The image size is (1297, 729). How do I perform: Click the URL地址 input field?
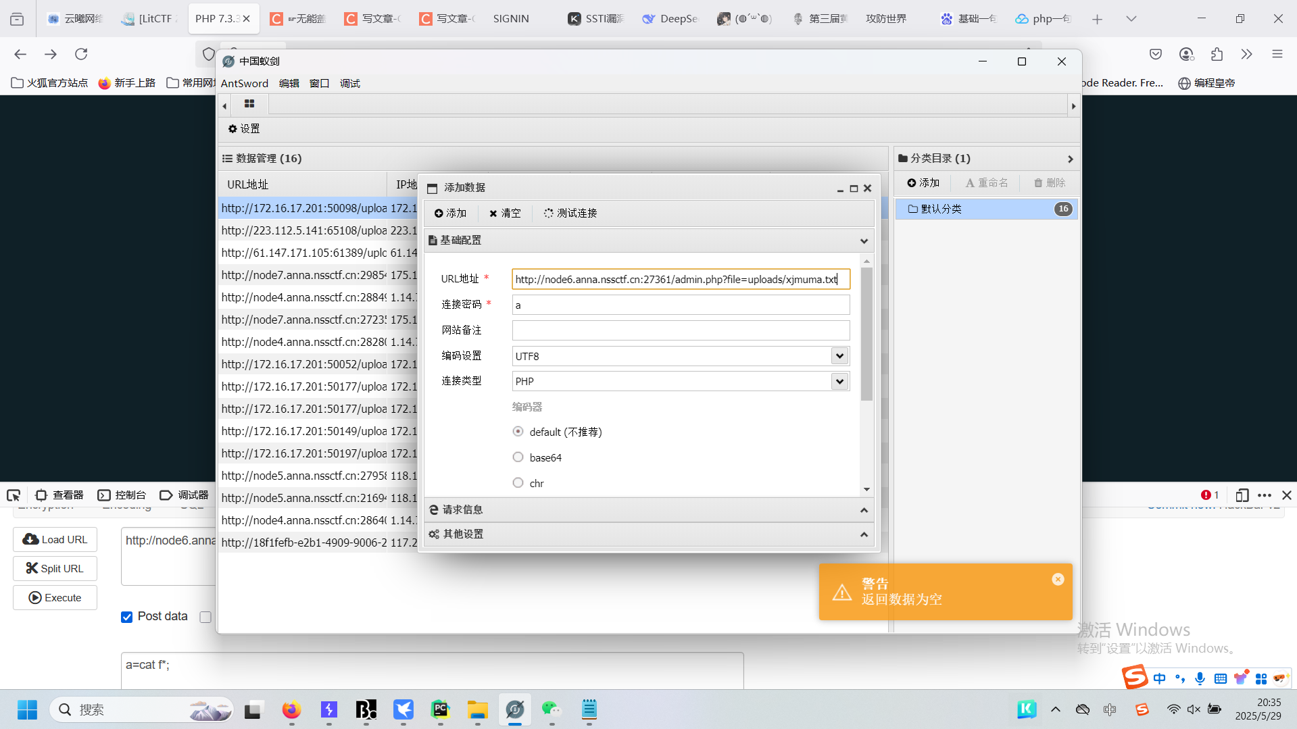click(681, 279)
